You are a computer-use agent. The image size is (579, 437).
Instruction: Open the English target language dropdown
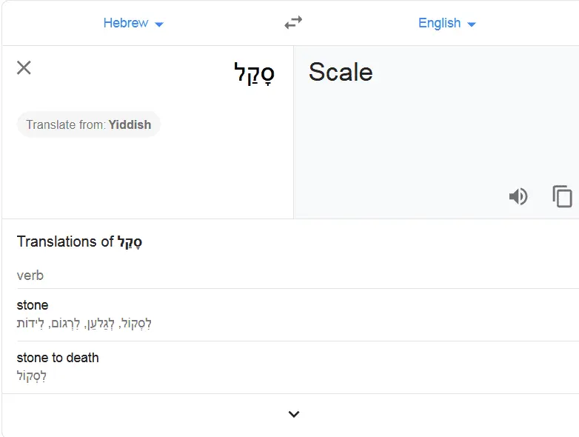point(446,23)
